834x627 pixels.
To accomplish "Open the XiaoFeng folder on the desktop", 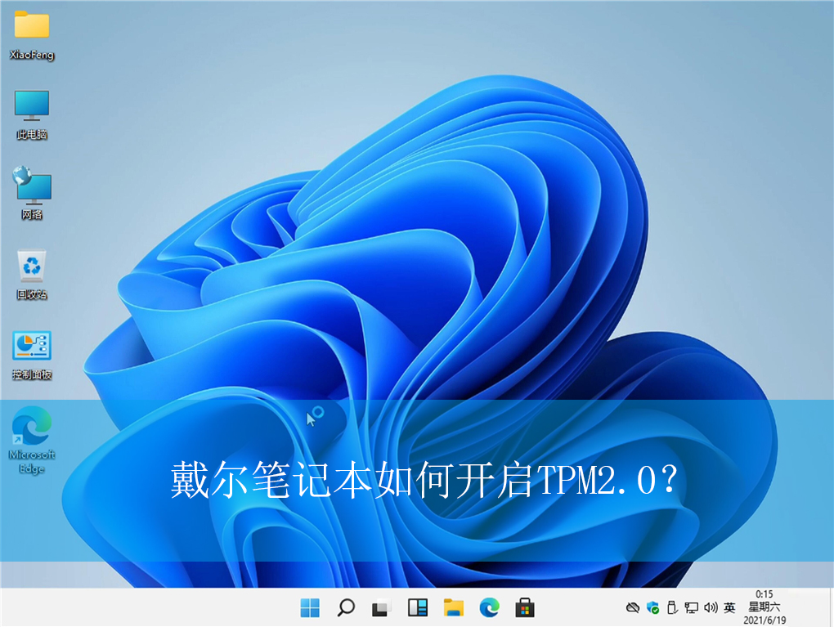I will (x=31, y=33).
